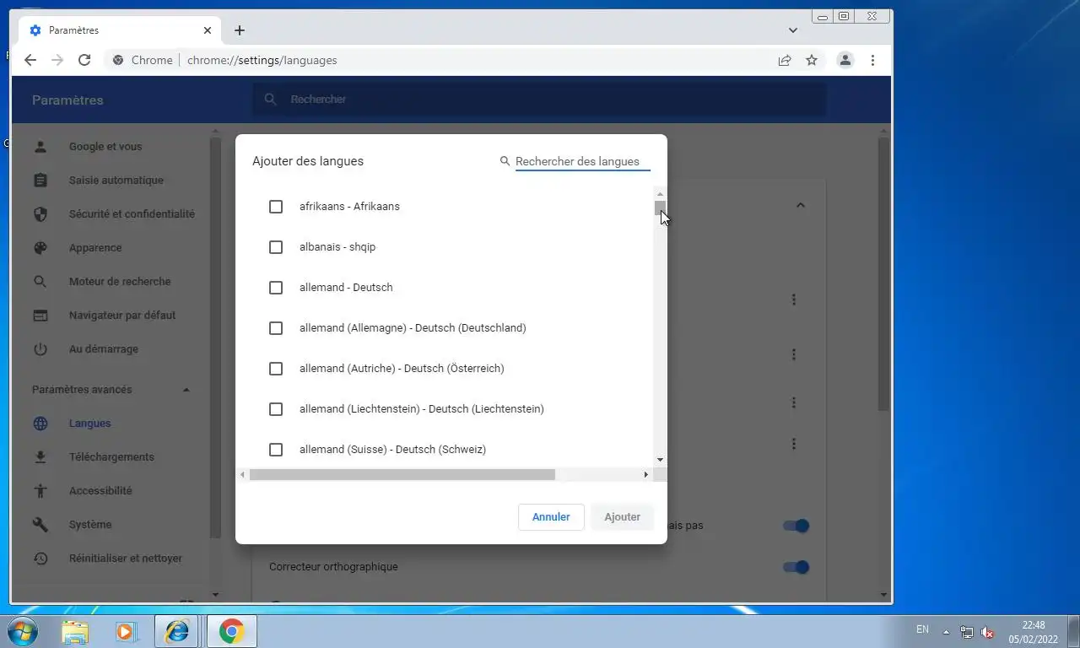
Task: Check the afrikaans - Afrikaans language box
Action: click(276, 207)
